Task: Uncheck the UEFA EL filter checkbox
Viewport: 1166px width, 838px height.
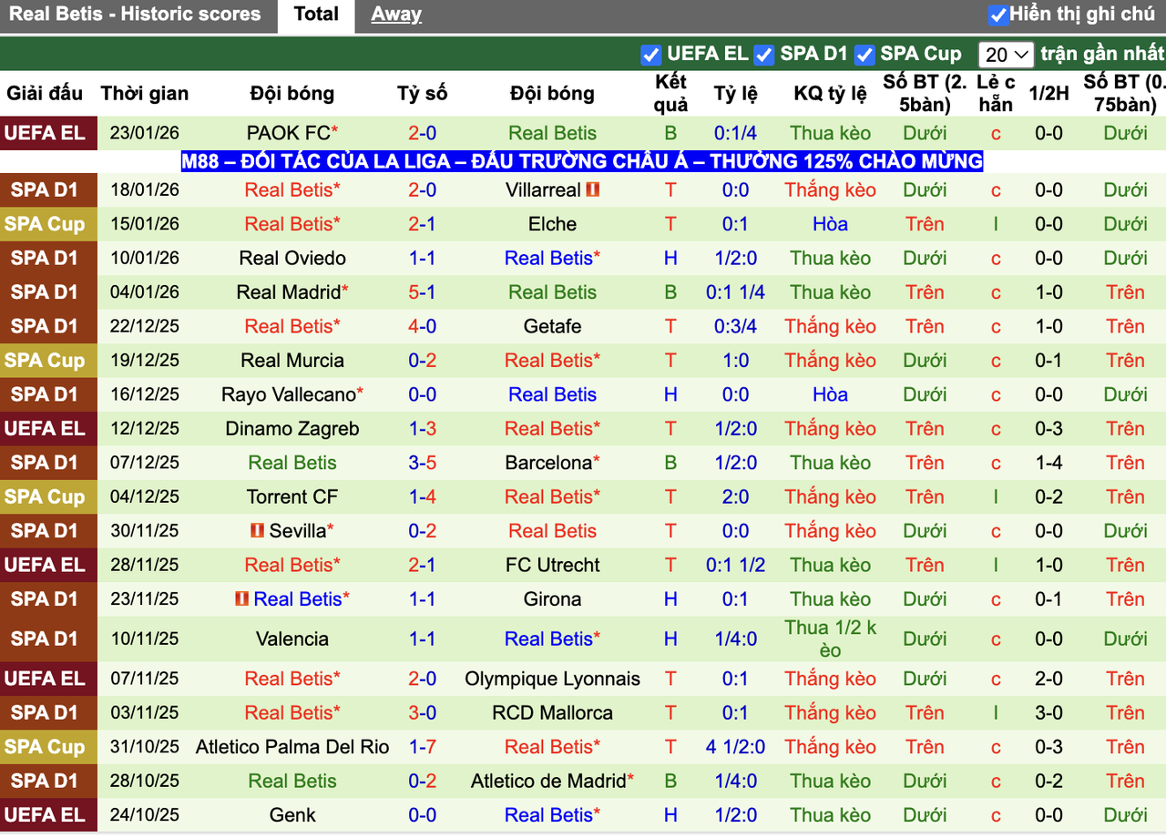Action: (651, 55)
